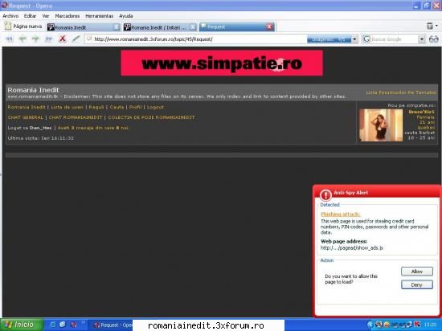Open the Editar menu
This screenshot has height=331, width=442.
click(x=30, y=16)
